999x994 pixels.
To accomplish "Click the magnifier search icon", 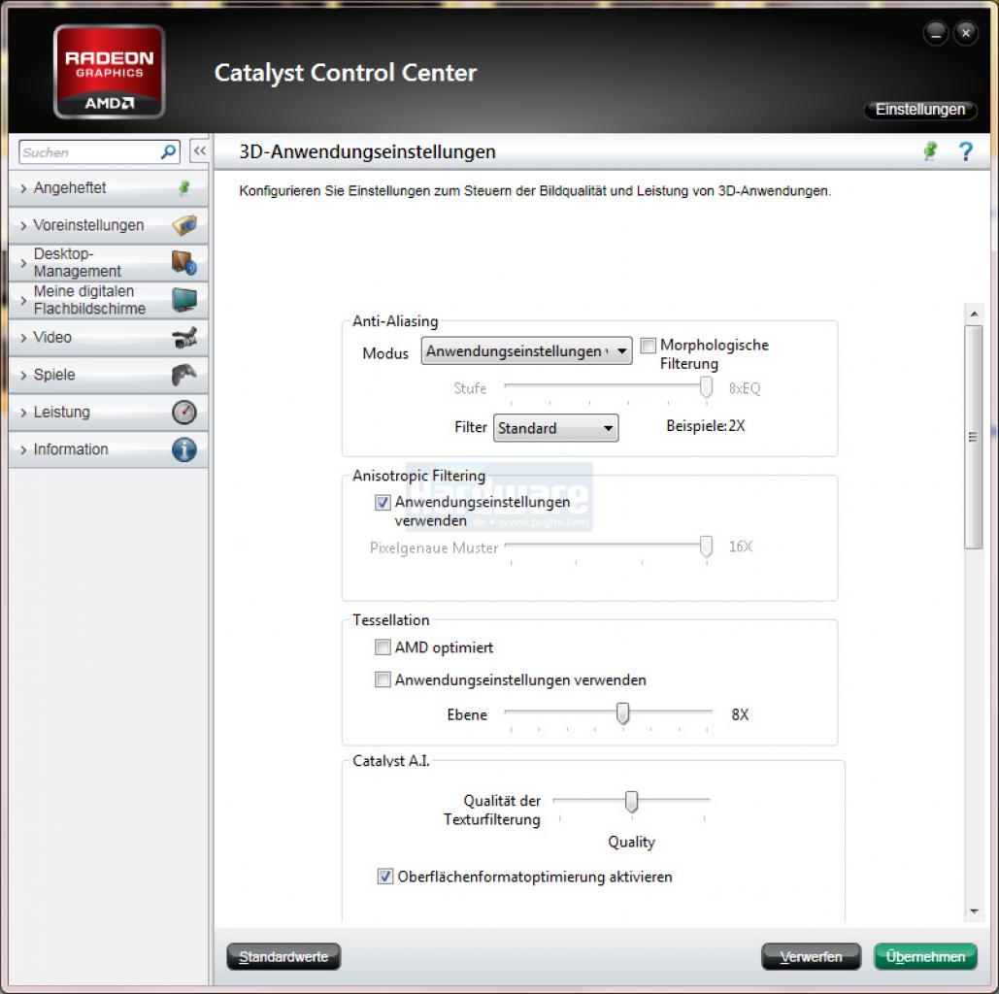I will pos(168,152).
